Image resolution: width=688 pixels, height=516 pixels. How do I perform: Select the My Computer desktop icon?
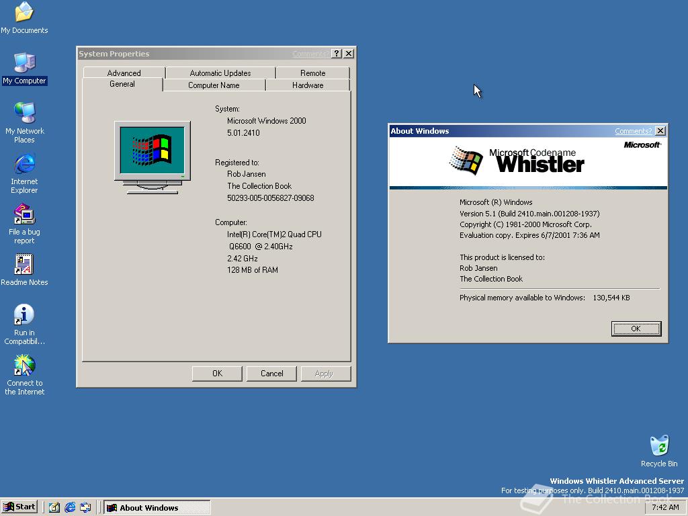[x=24, y=69]
